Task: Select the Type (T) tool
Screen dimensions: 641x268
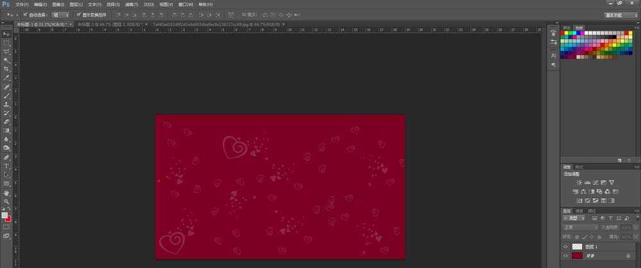Action: [6, 166]
